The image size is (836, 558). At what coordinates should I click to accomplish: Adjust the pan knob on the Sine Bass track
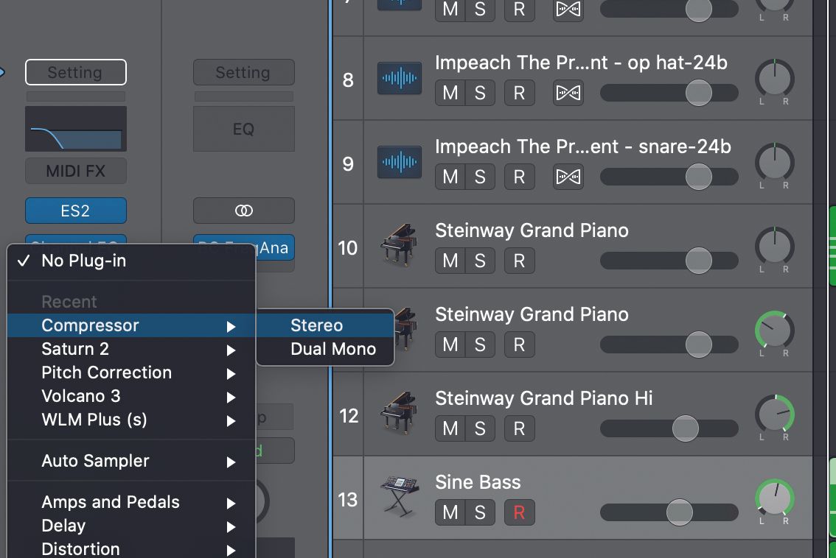tap(775, 499)
